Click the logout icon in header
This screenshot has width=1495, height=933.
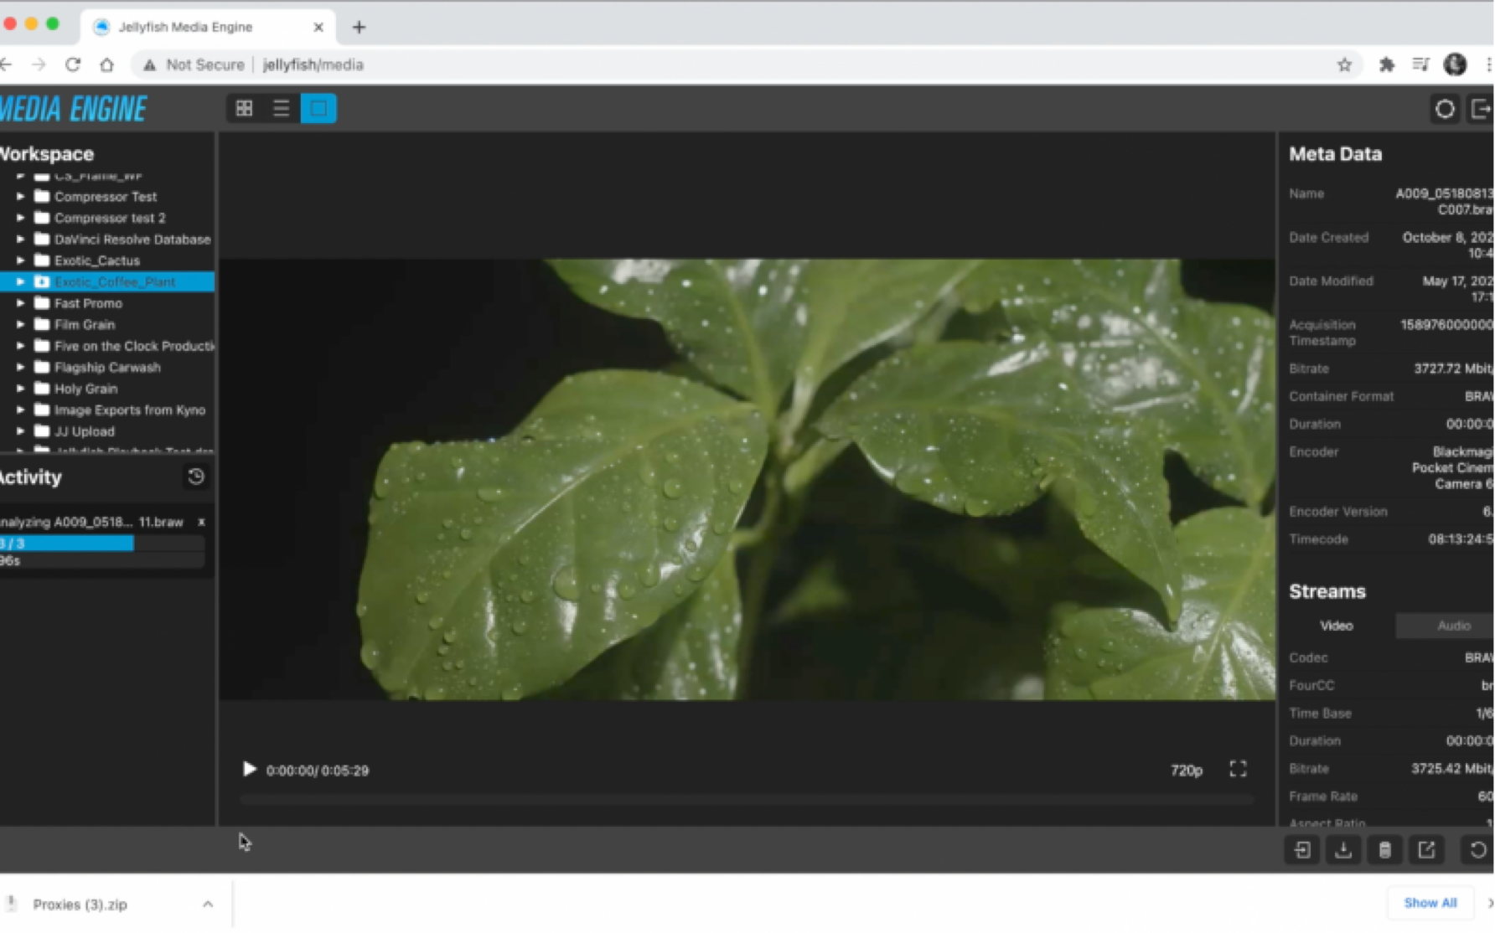1481,109
